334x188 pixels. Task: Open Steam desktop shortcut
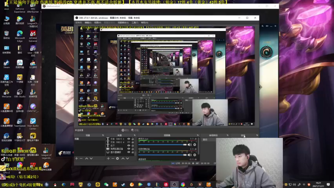point(6,64)
